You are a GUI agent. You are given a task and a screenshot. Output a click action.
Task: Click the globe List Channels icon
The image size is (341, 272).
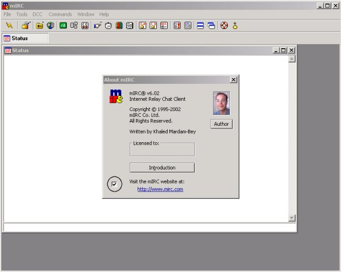[x=50, y=25]
